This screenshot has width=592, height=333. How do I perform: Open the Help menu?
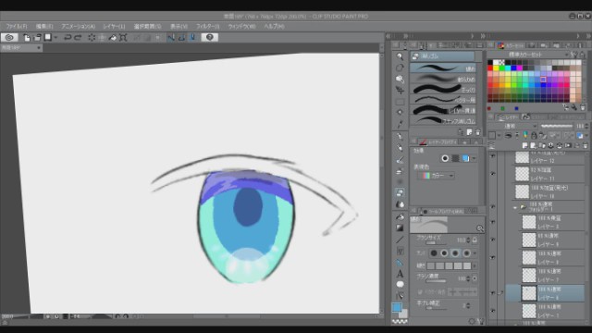[x=274, y=27]
